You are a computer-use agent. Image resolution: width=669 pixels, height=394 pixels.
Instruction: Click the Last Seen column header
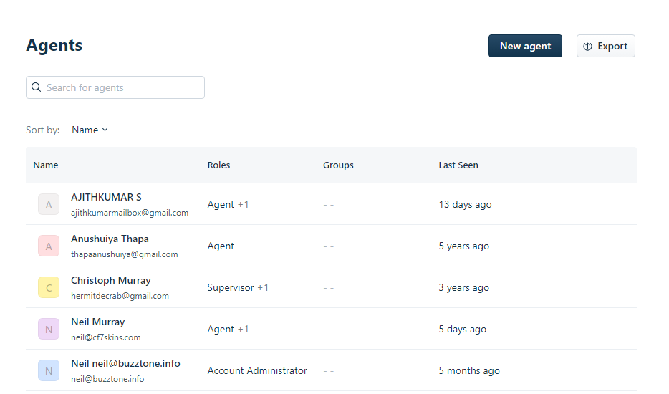point(458,165)
